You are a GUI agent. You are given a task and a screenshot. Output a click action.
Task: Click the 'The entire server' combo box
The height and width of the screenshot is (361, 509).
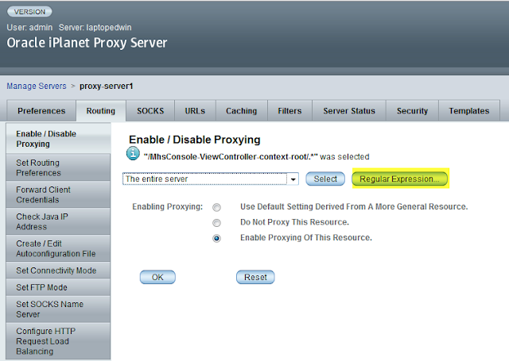click(x=210, y=179)
